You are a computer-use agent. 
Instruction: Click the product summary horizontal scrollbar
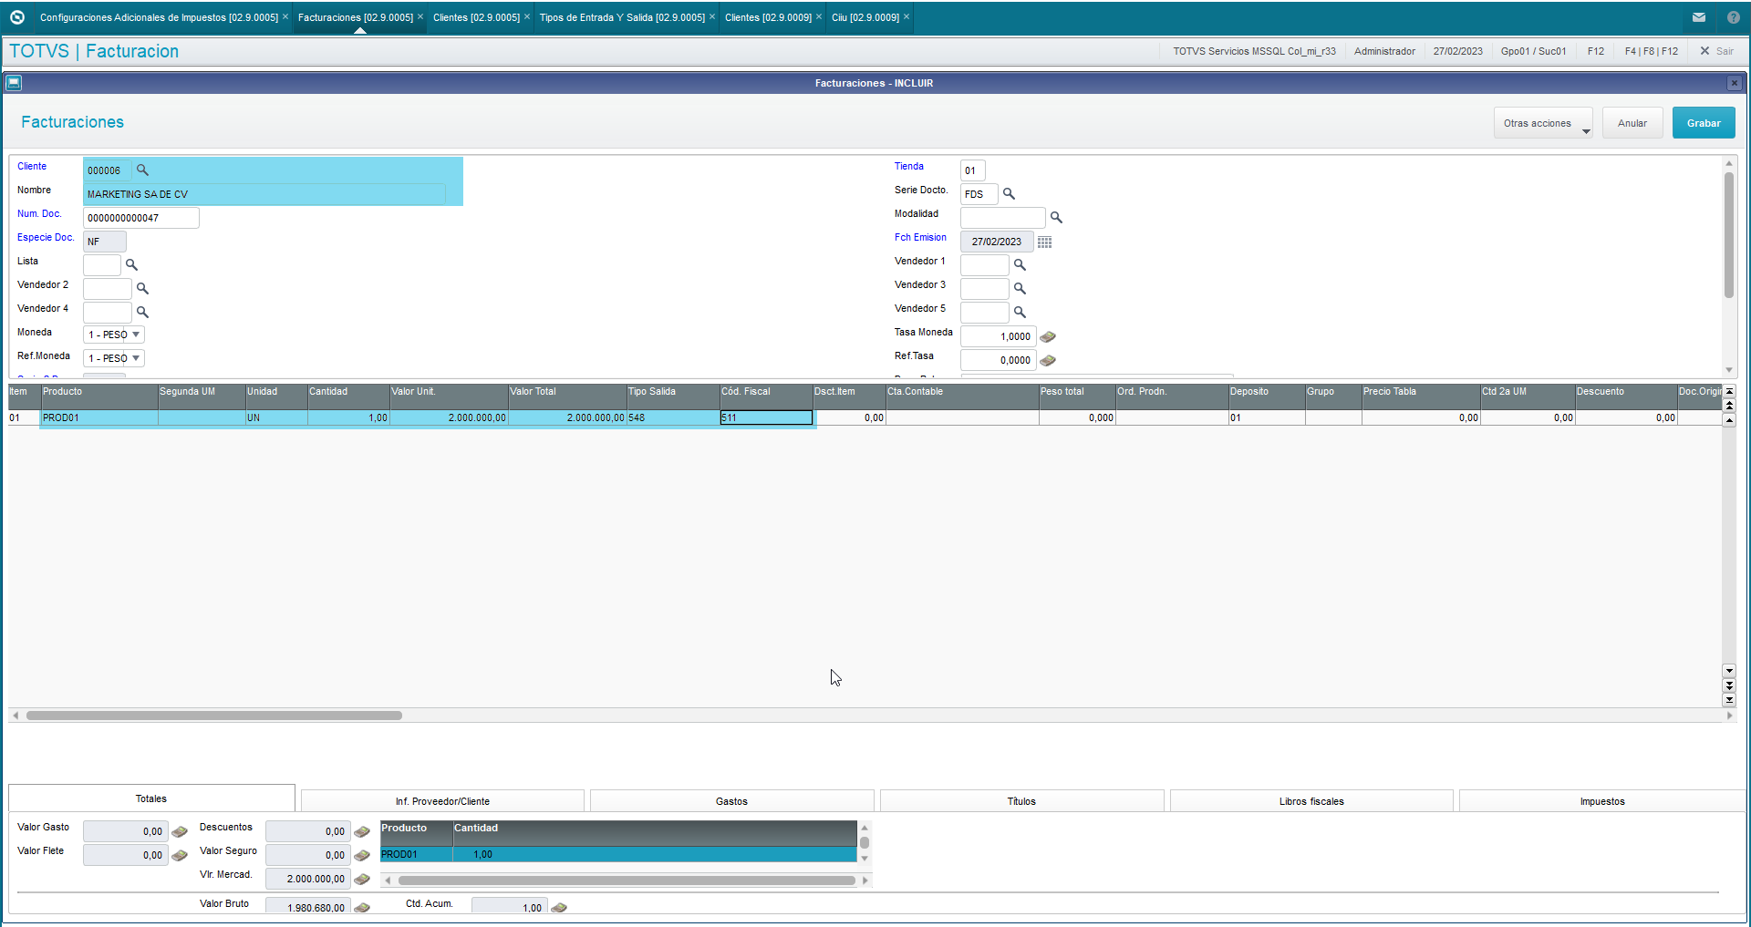click(x=627, y=881)
